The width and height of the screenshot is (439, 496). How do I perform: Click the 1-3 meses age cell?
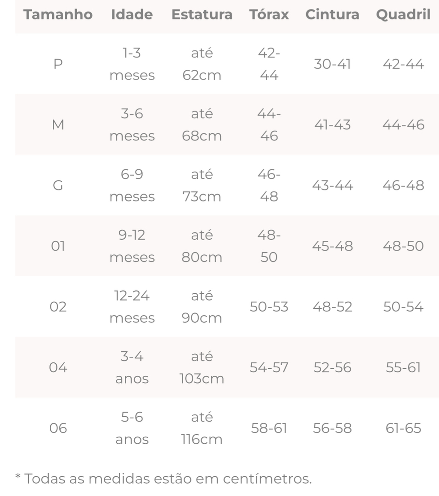(x=132, y=64)
